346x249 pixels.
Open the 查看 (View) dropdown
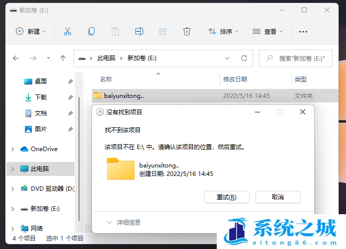[267, 31]
